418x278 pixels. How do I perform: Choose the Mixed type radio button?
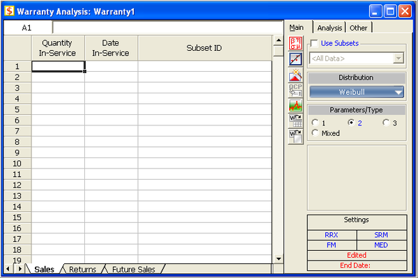pos(315,133)
